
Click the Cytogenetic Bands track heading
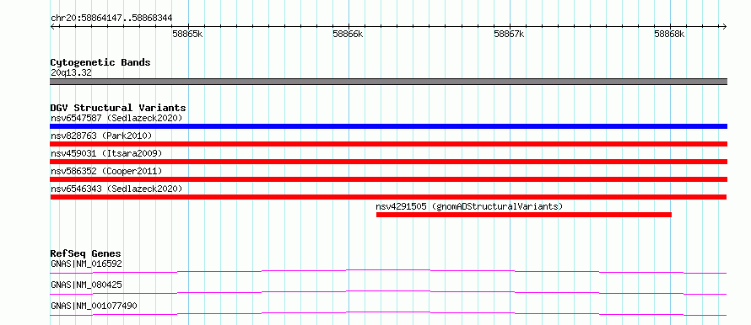point(100,62)
